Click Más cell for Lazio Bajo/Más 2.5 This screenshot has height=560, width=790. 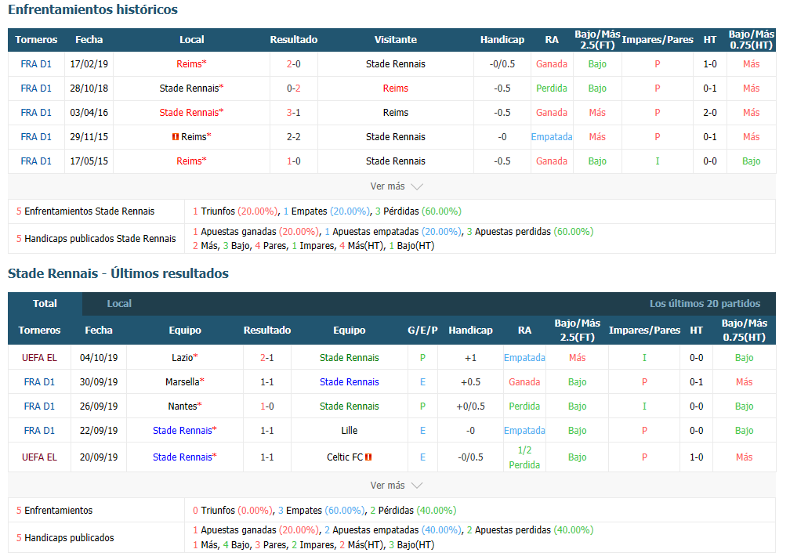pyautogui.click(x=577, y=358)
